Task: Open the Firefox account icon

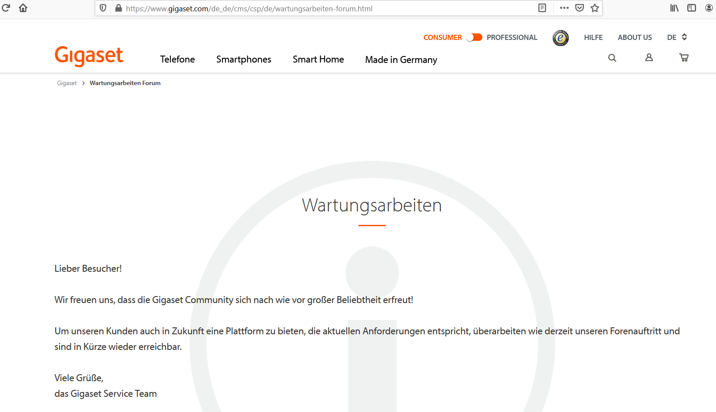Action: coord(709,8)
